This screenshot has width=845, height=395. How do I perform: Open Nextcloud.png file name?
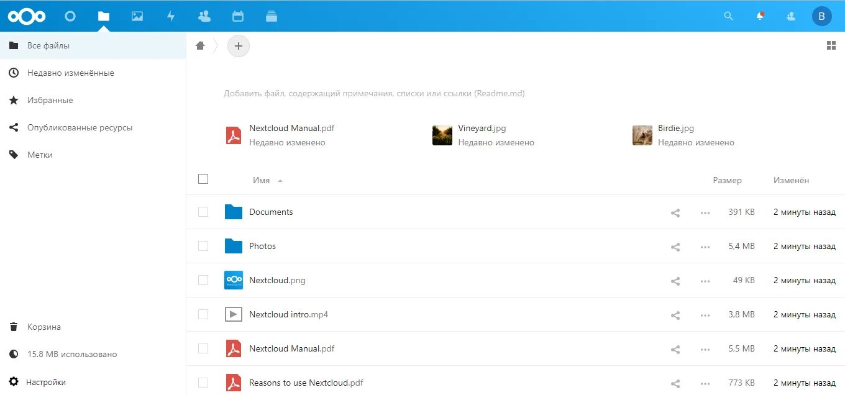coord(277,280)
